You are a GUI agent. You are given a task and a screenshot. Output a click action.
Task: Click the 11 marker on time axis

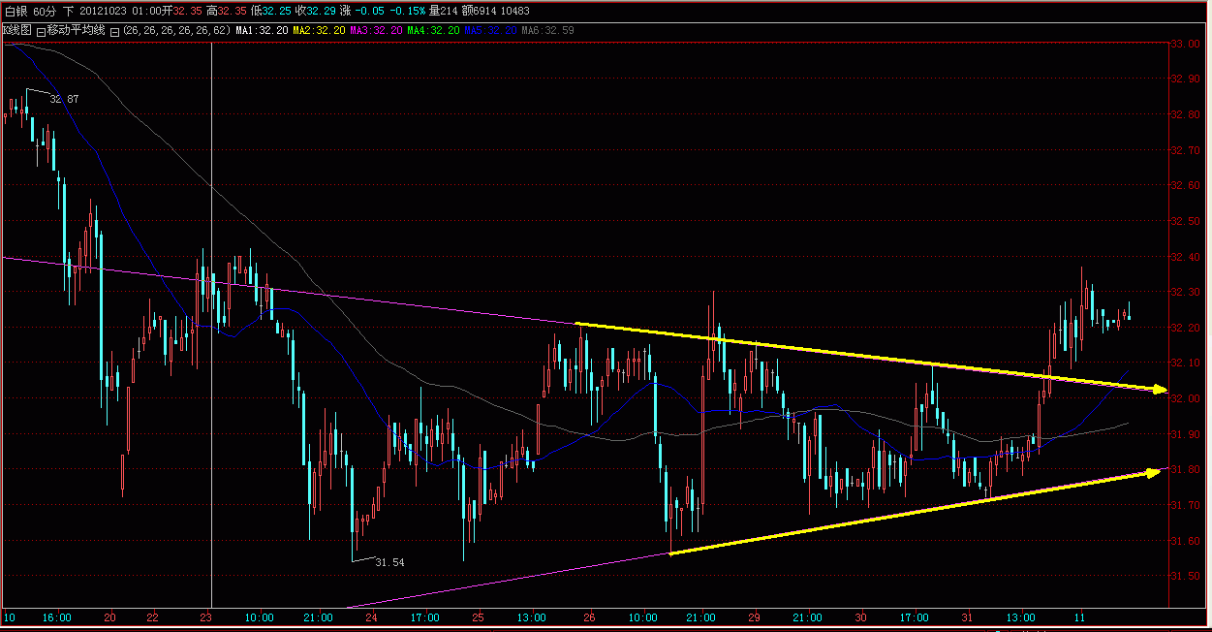click(1081, 616)
